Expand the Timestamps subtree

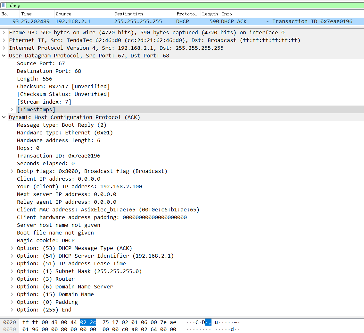[12, 109]
